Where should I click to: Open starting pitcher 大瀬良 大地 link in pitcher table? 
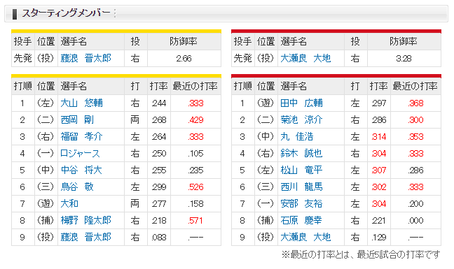click(x=305, y=58)
